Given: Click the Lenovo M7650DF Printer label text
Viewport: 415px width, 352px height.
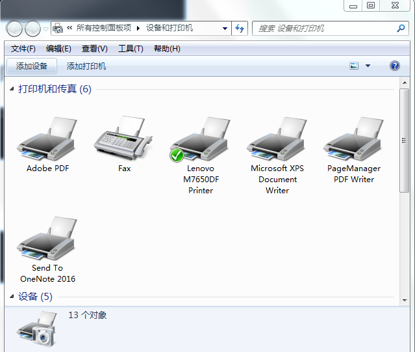Looking at the screenshot, I should coord(201,180).
